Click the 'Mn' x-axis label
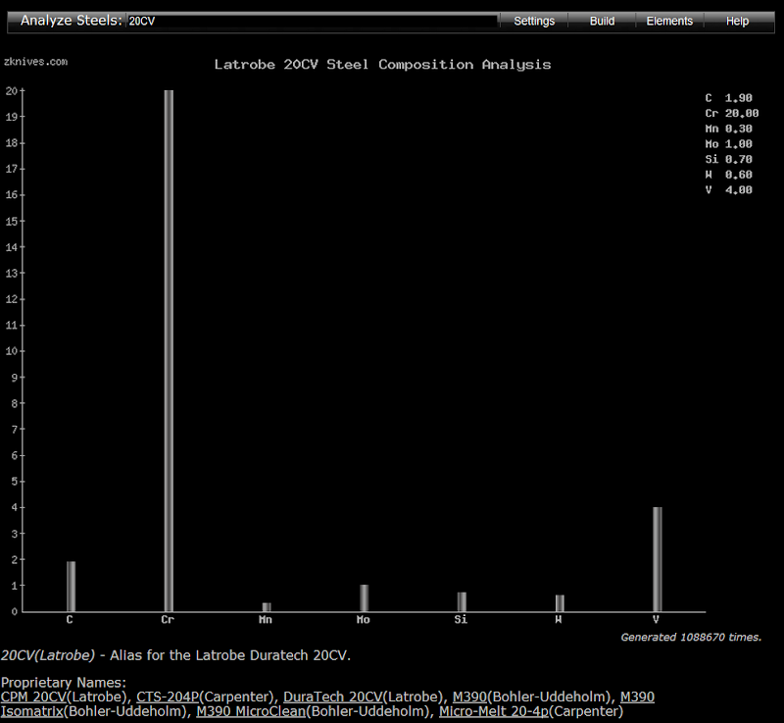Viewport: 784px width, 723px height. pos(265,619)
